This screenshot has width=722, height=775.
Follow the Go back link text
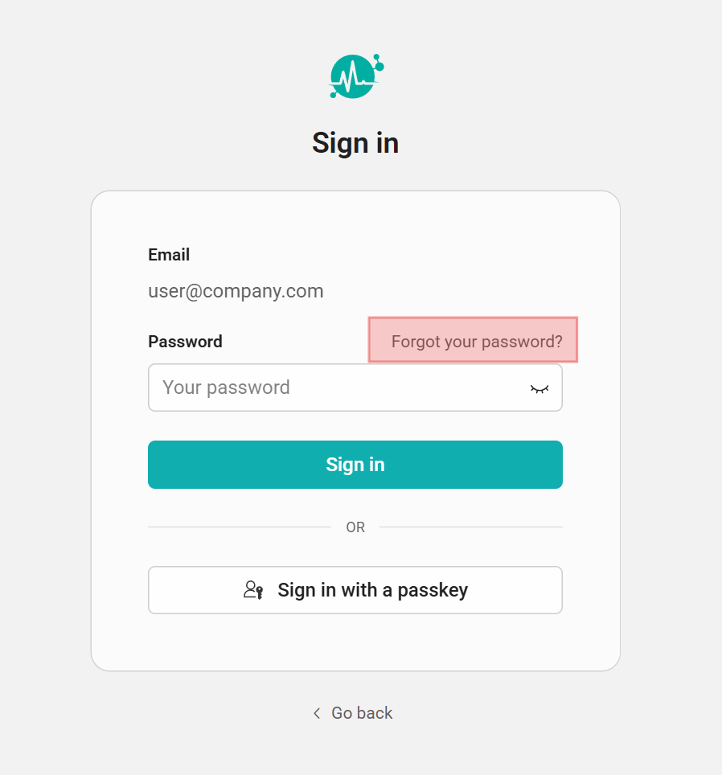[362, 713]
